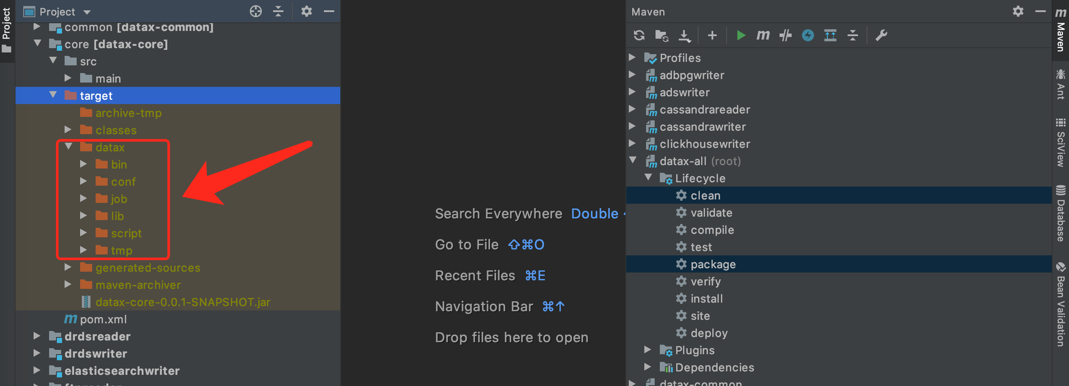Open the Bean Validation sidebar tab
The width and height of the screenshot is (1069, 386).
1060,304
